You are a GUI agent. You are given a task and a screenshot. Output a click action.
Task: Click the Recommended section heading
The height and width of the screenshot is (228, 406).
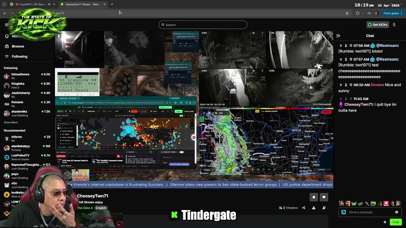(x=15, y=130)
